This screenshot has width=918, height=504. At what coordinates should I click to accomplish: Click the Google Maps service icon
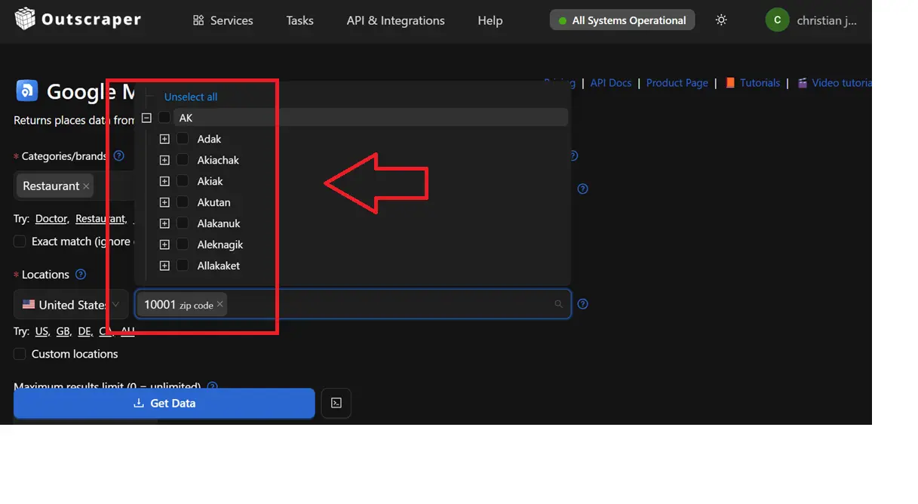pos(27,91)
